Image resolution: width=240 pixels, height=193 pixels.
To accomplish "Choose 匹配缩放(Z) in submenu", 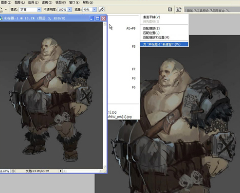I will pos(164,28).
